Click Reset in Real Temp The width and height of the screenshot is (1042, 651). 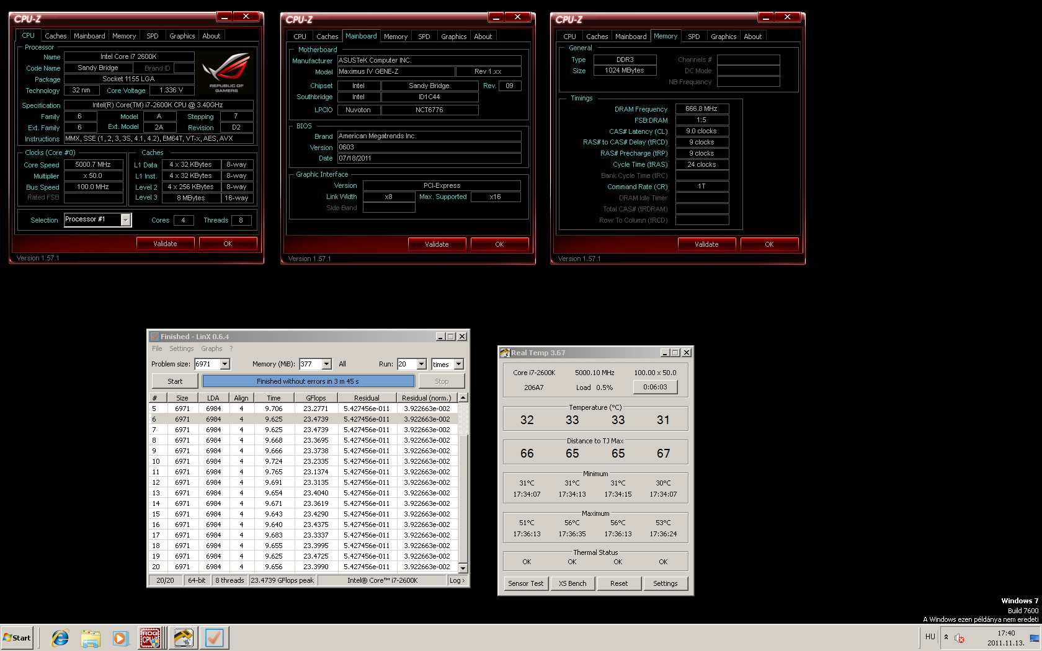pos(619,583)
